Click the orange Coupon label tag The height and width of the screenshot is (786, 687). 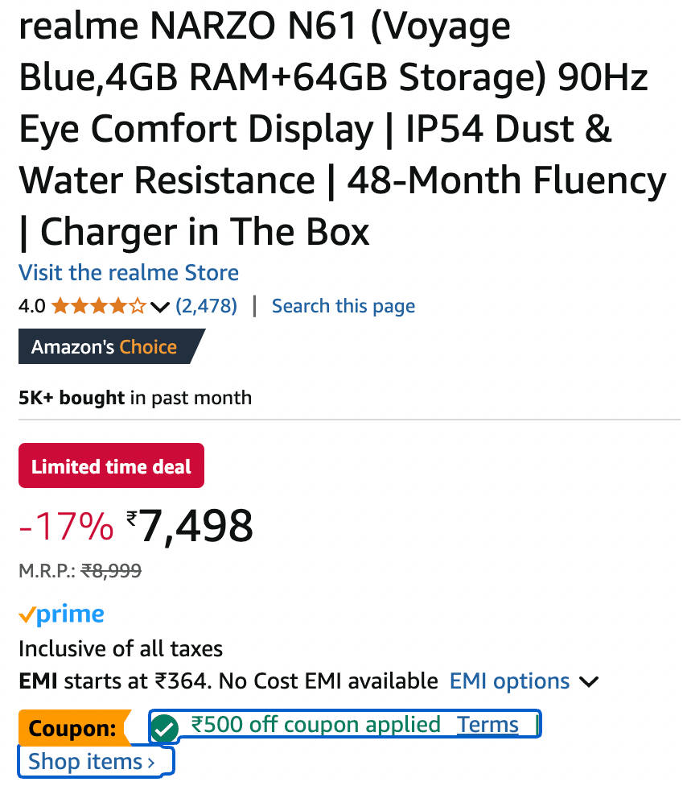(x=73, y=729)
